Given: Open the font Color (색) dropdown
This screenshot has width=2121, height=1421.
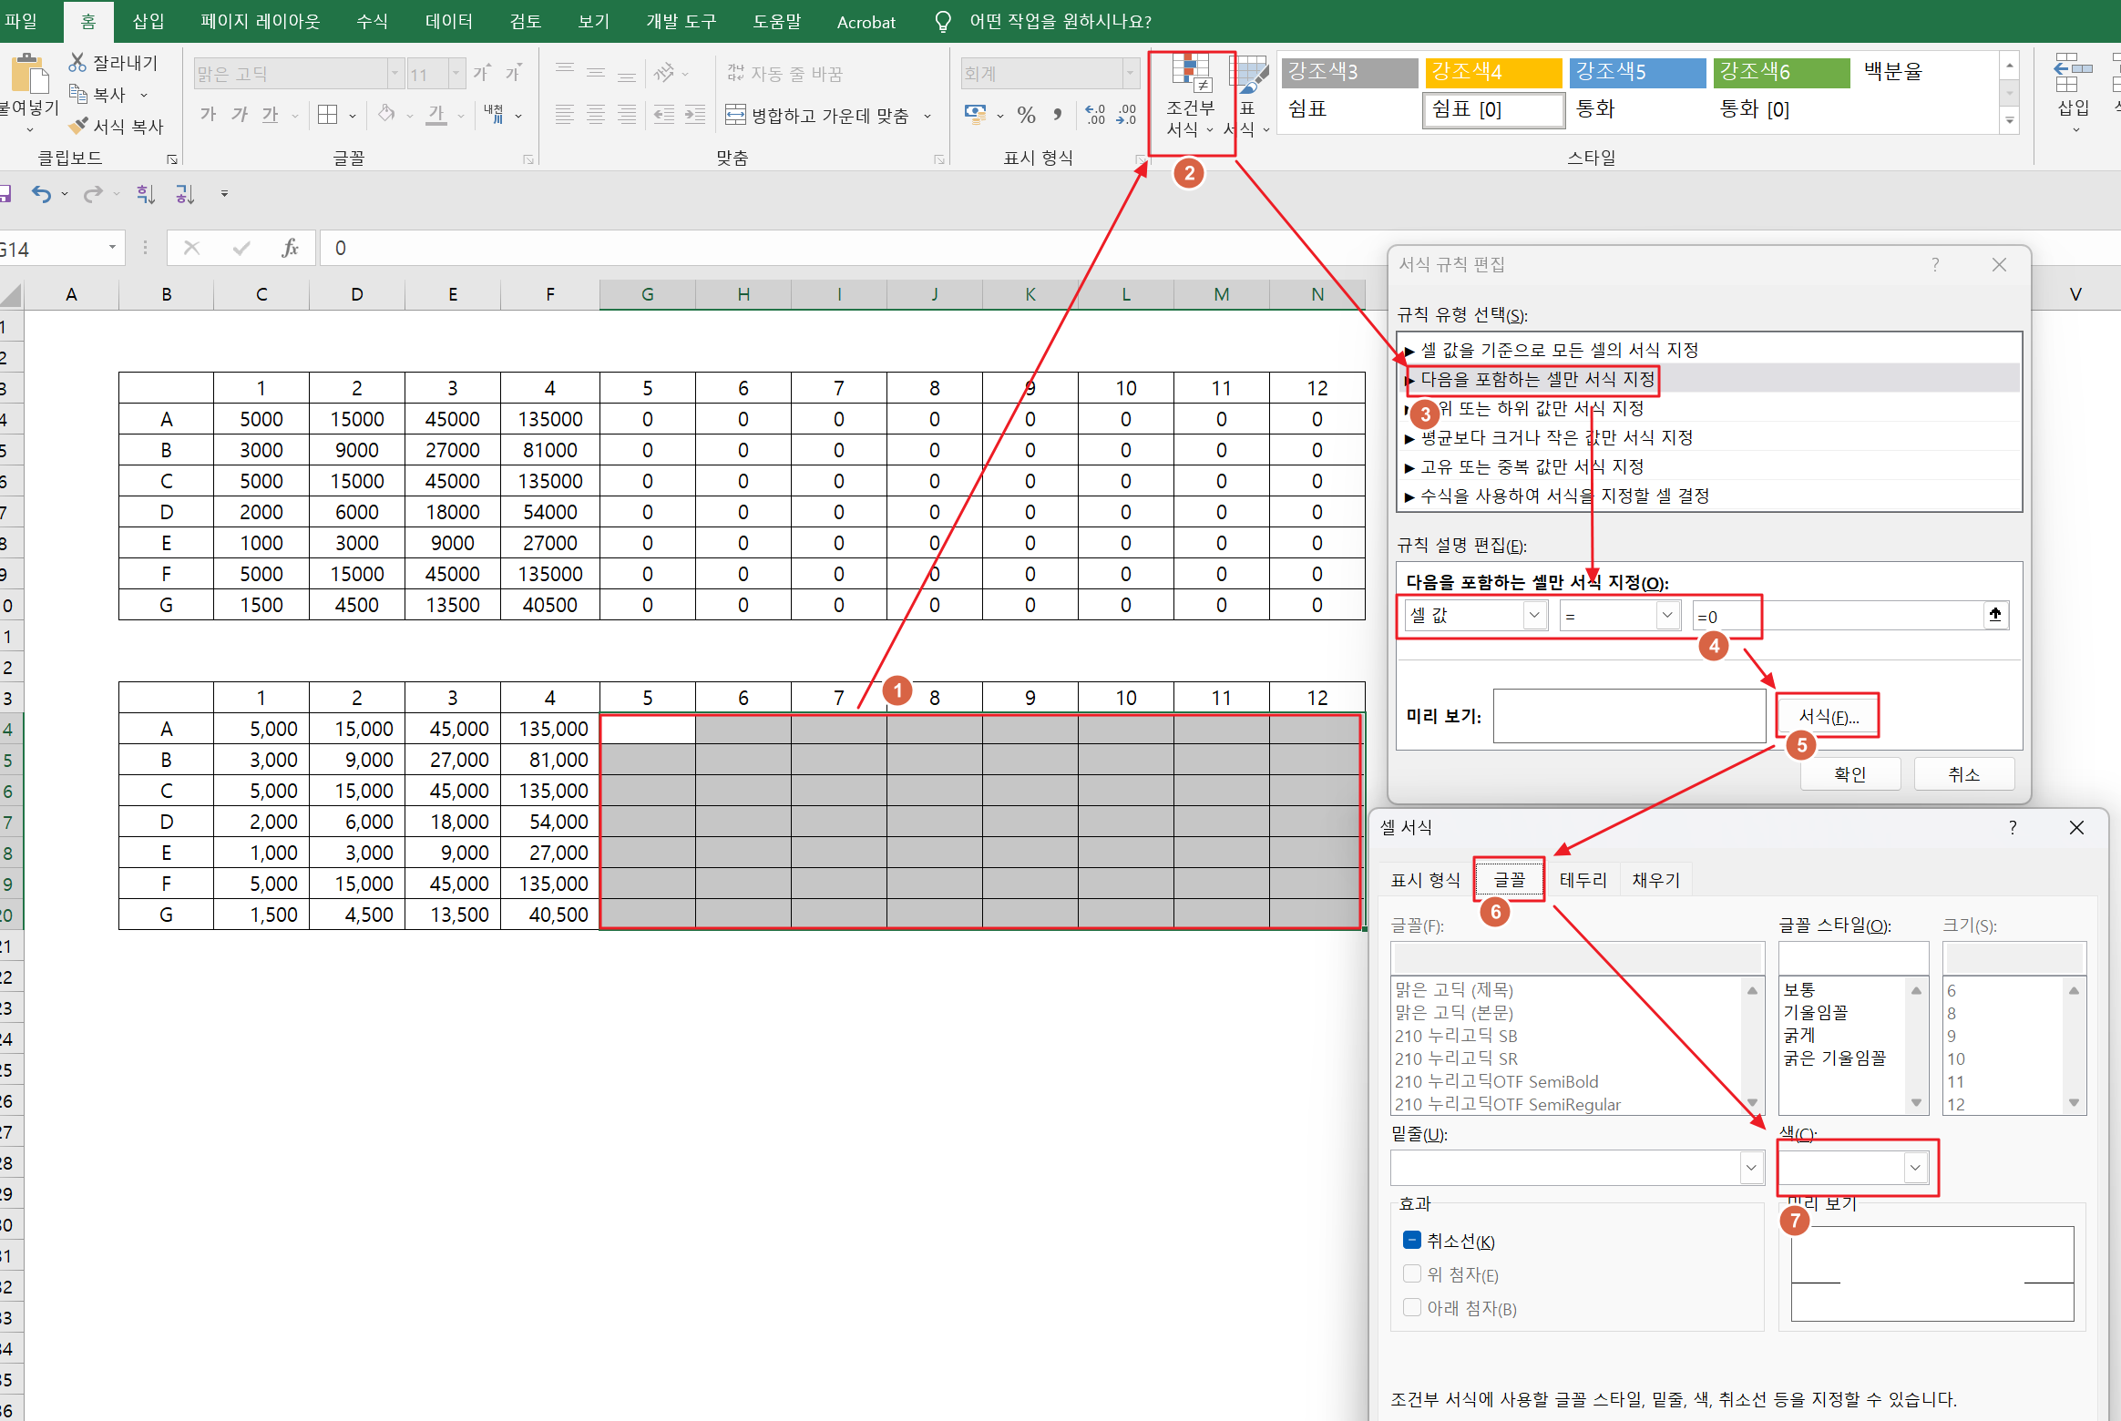Looking at the screenshot, I should coord(1915,1168).
